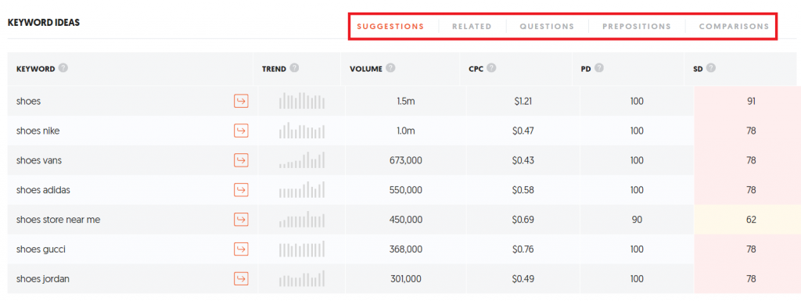Click the arrow icon beside shoes adidas
Viewport: 801px width, 301px height.
[241, 190]
